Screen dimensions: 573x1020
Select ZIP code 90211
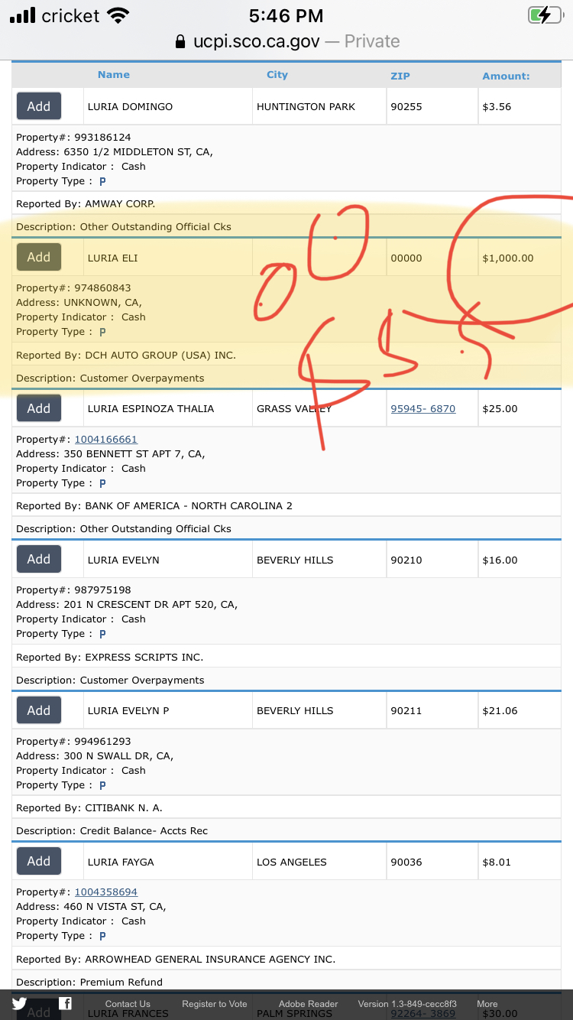[406, 710]
